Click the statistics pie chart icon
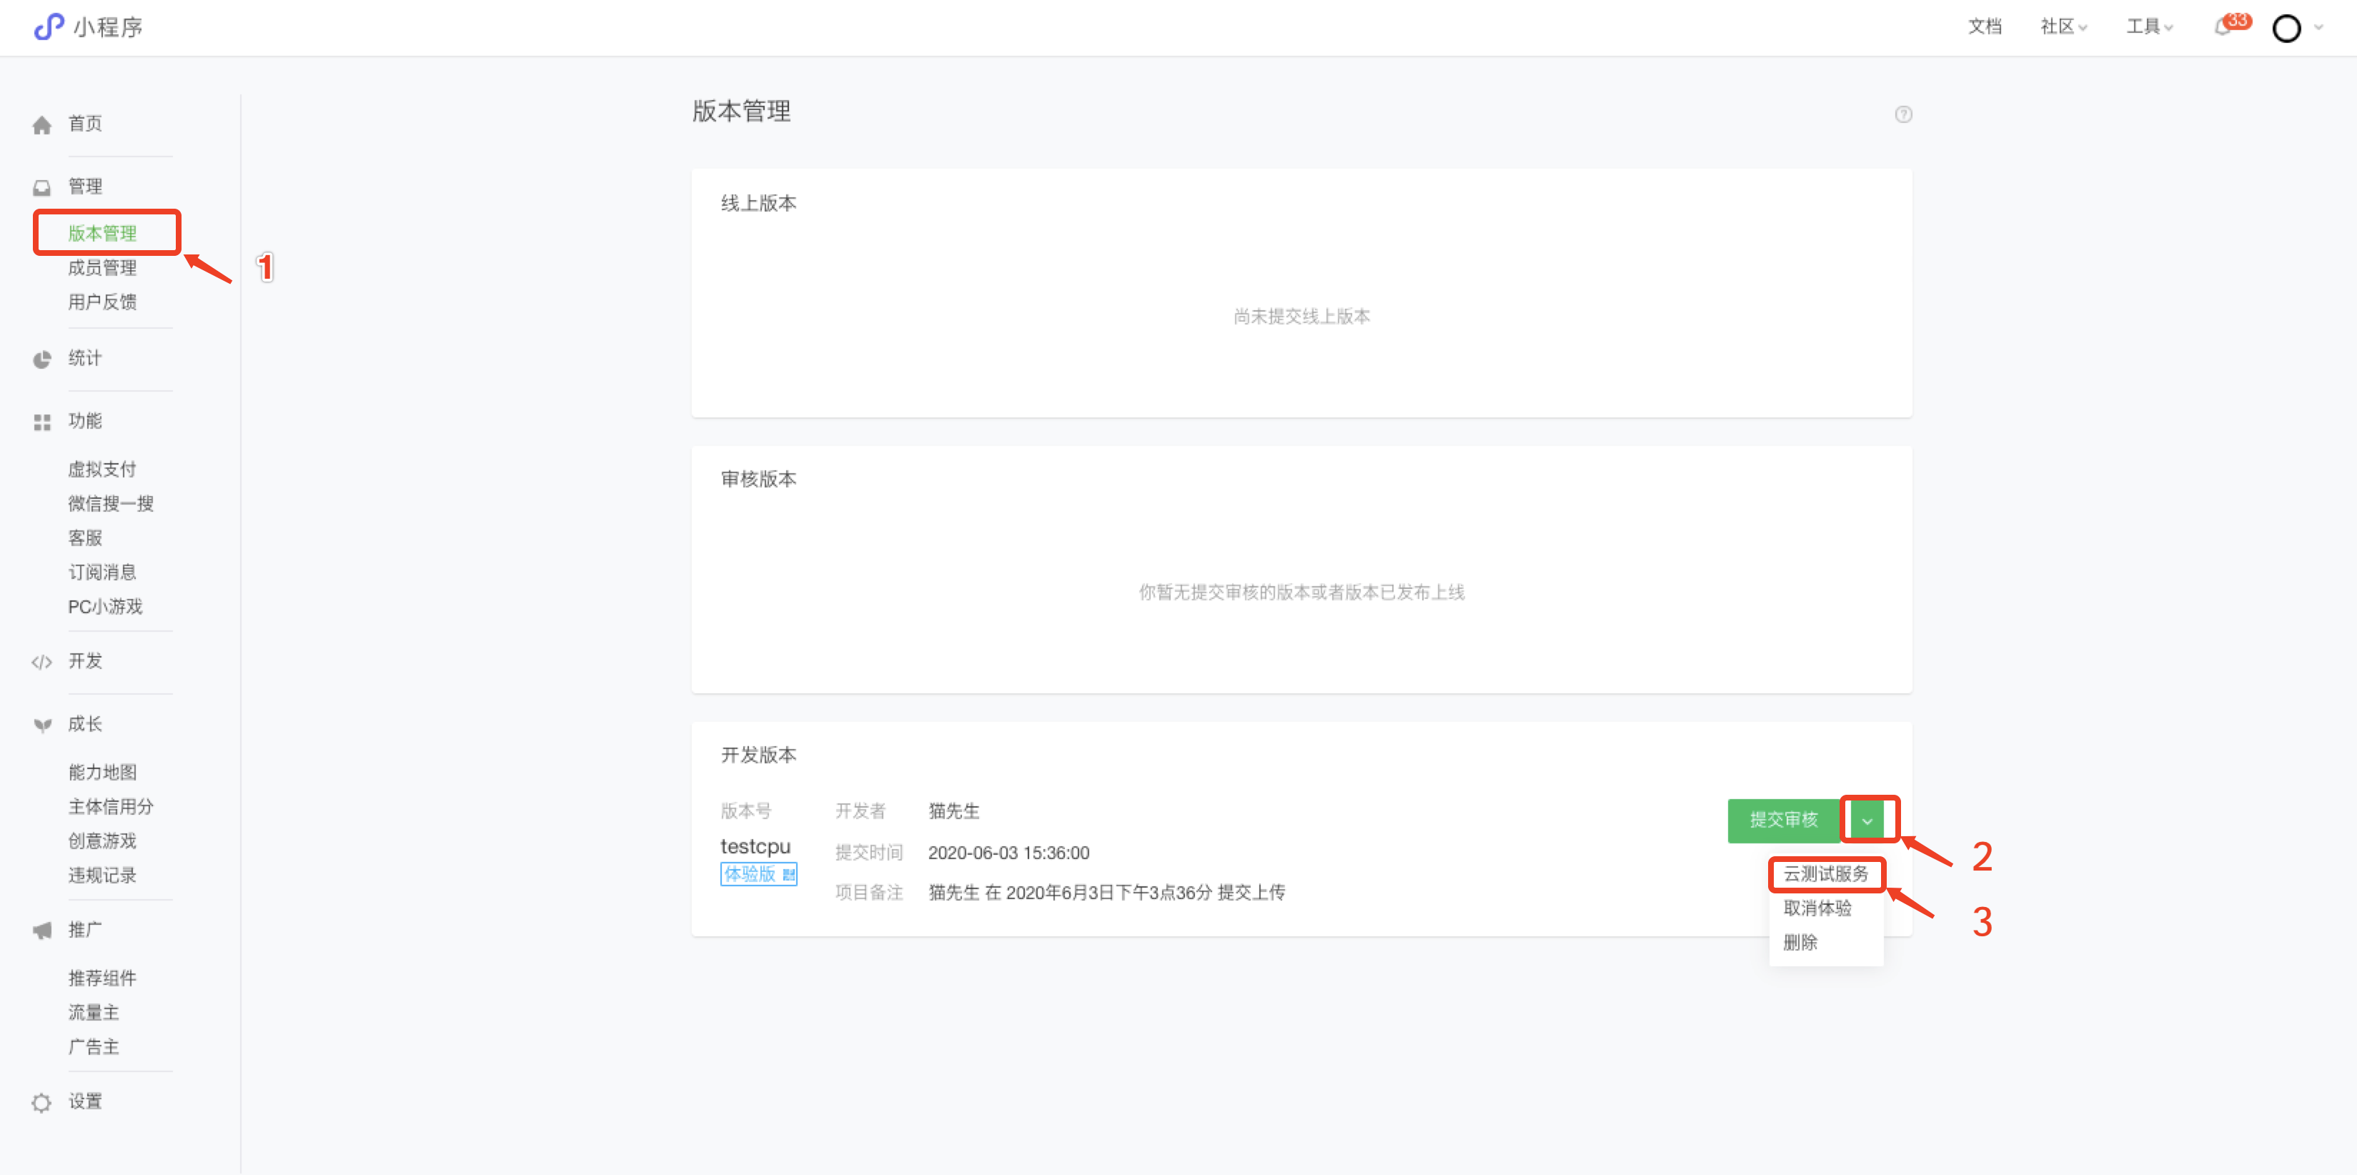Image resolution: width=2357 pixels, height=1175 pixels. click(42, 360)
